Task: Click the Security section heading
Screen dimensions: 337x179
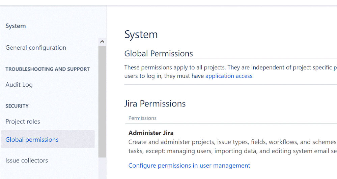Action: 17,106
